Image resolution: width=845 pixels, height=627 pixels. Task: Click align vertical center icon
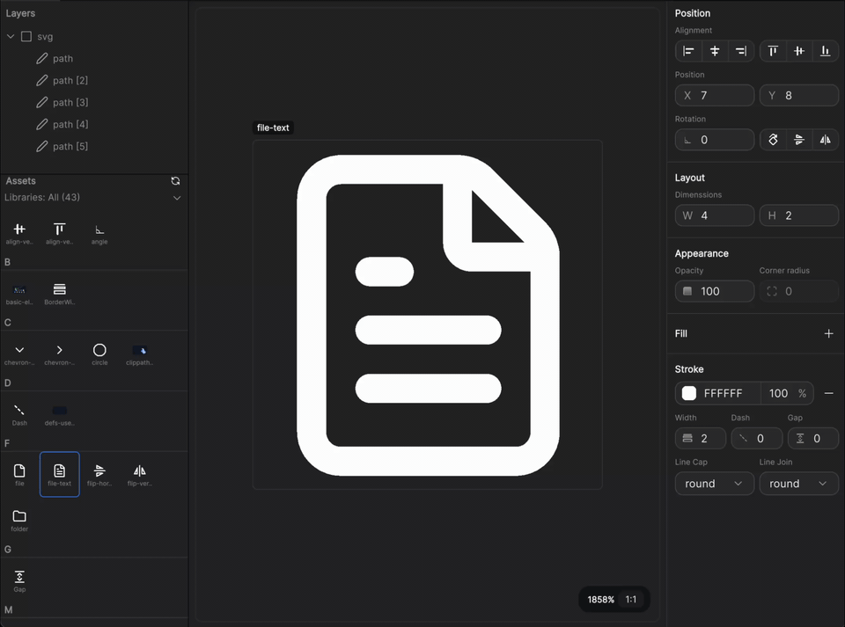799,51
